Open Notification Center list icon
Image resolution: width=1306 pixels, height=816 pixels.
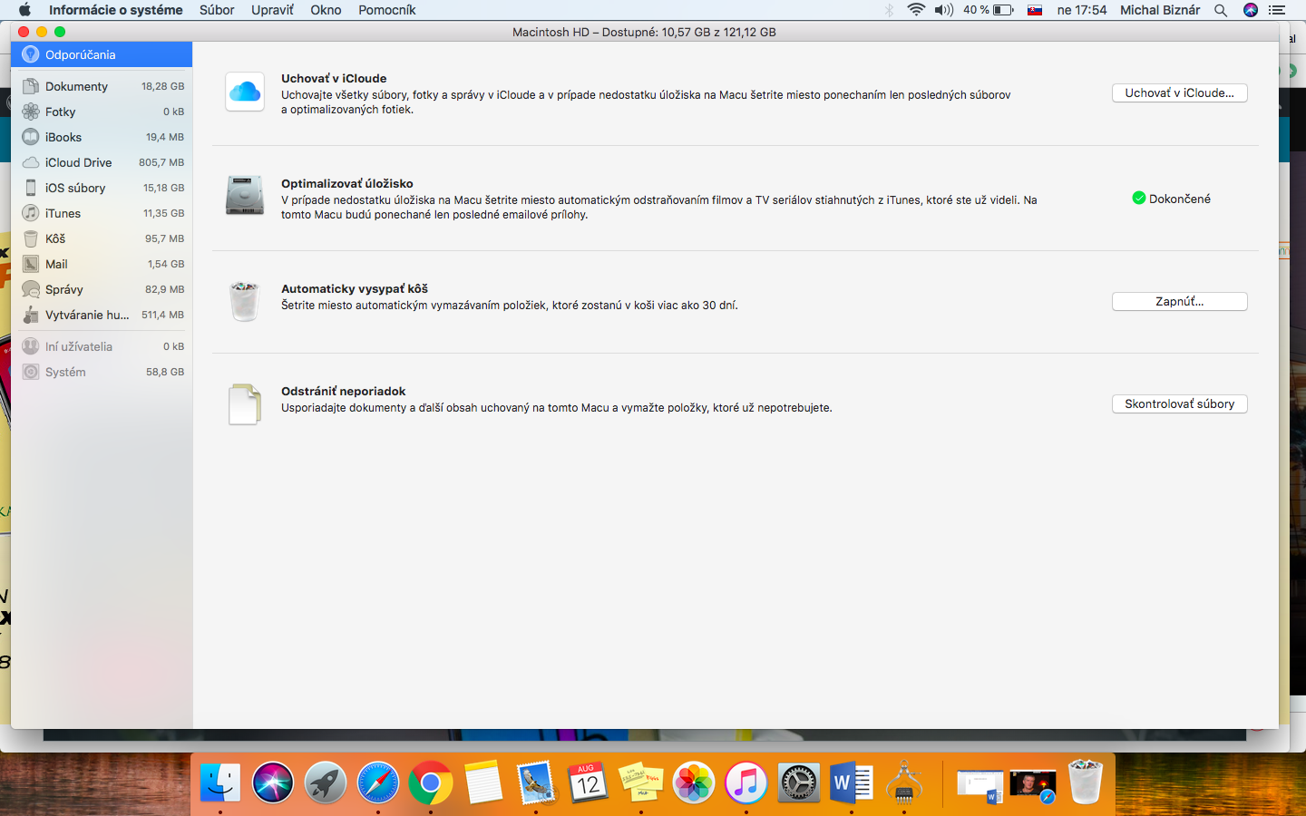click(x=1277, y=10)
